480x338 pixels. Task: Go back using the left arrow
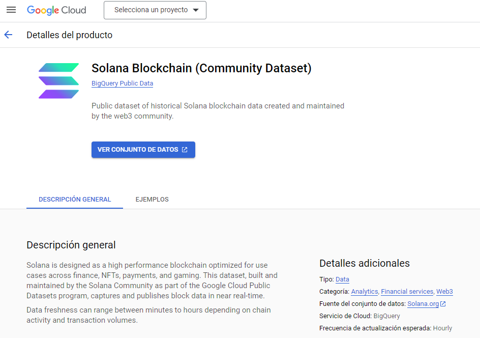(8, 35)
